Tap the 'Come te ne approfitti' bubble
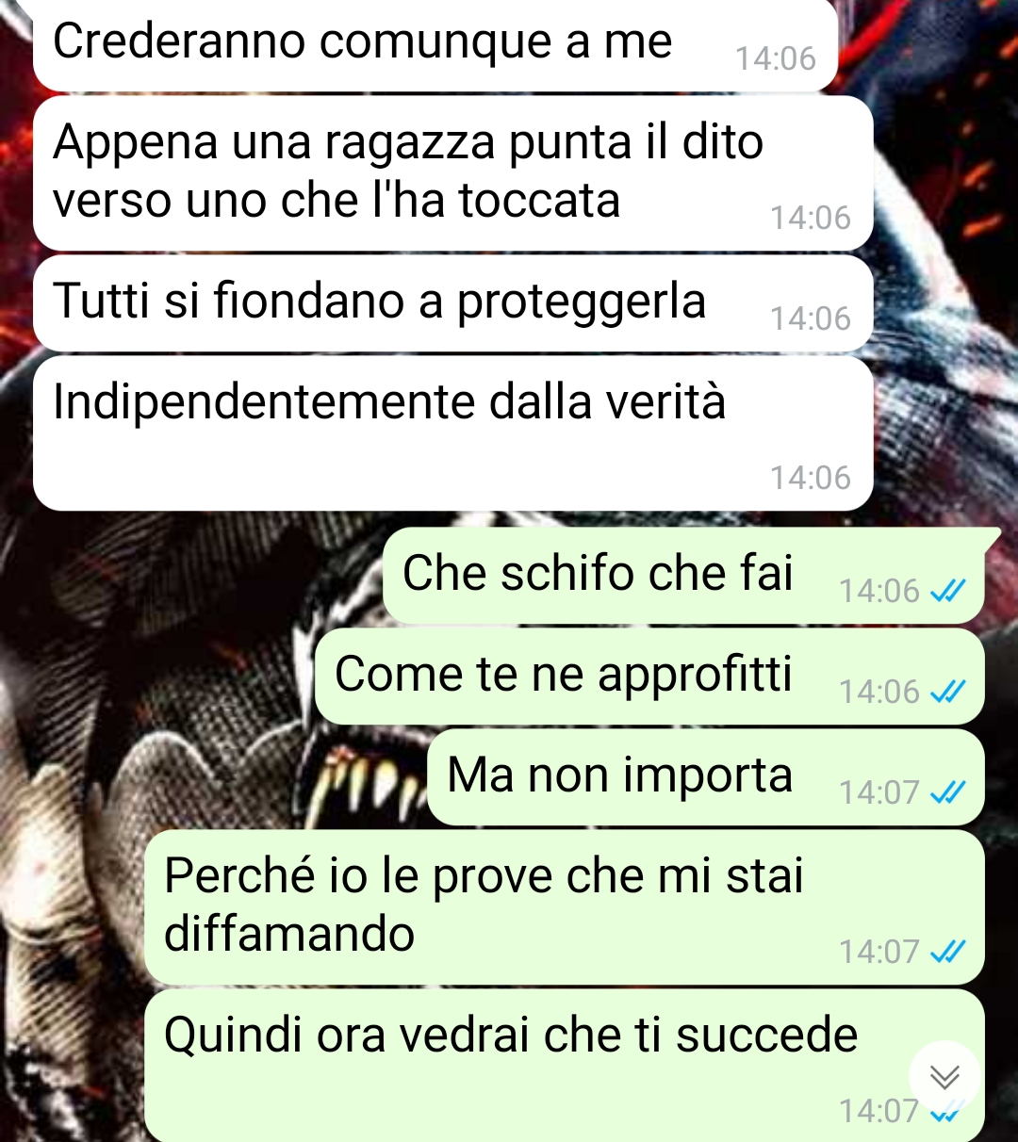1018x1142 pixels. click(x=649, y=677)
